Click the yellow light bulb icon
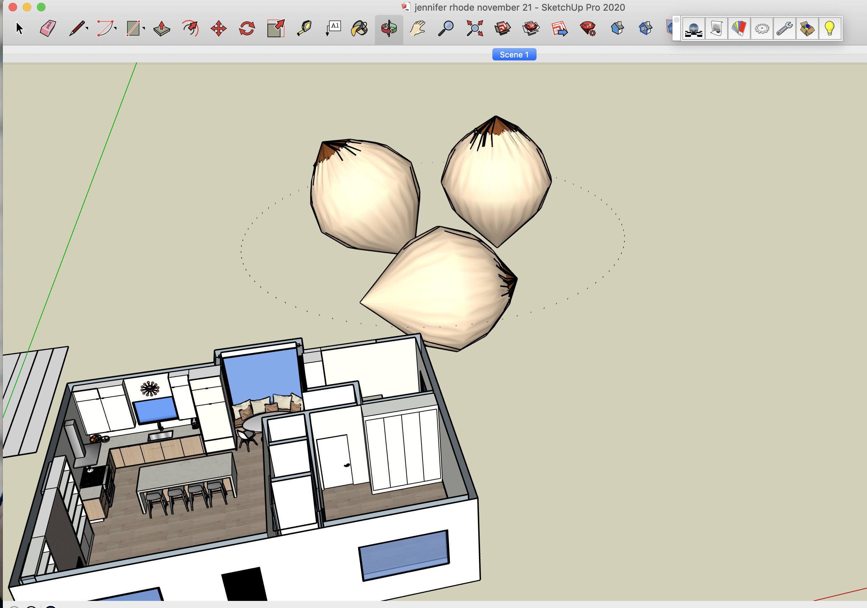 [830, 28]
